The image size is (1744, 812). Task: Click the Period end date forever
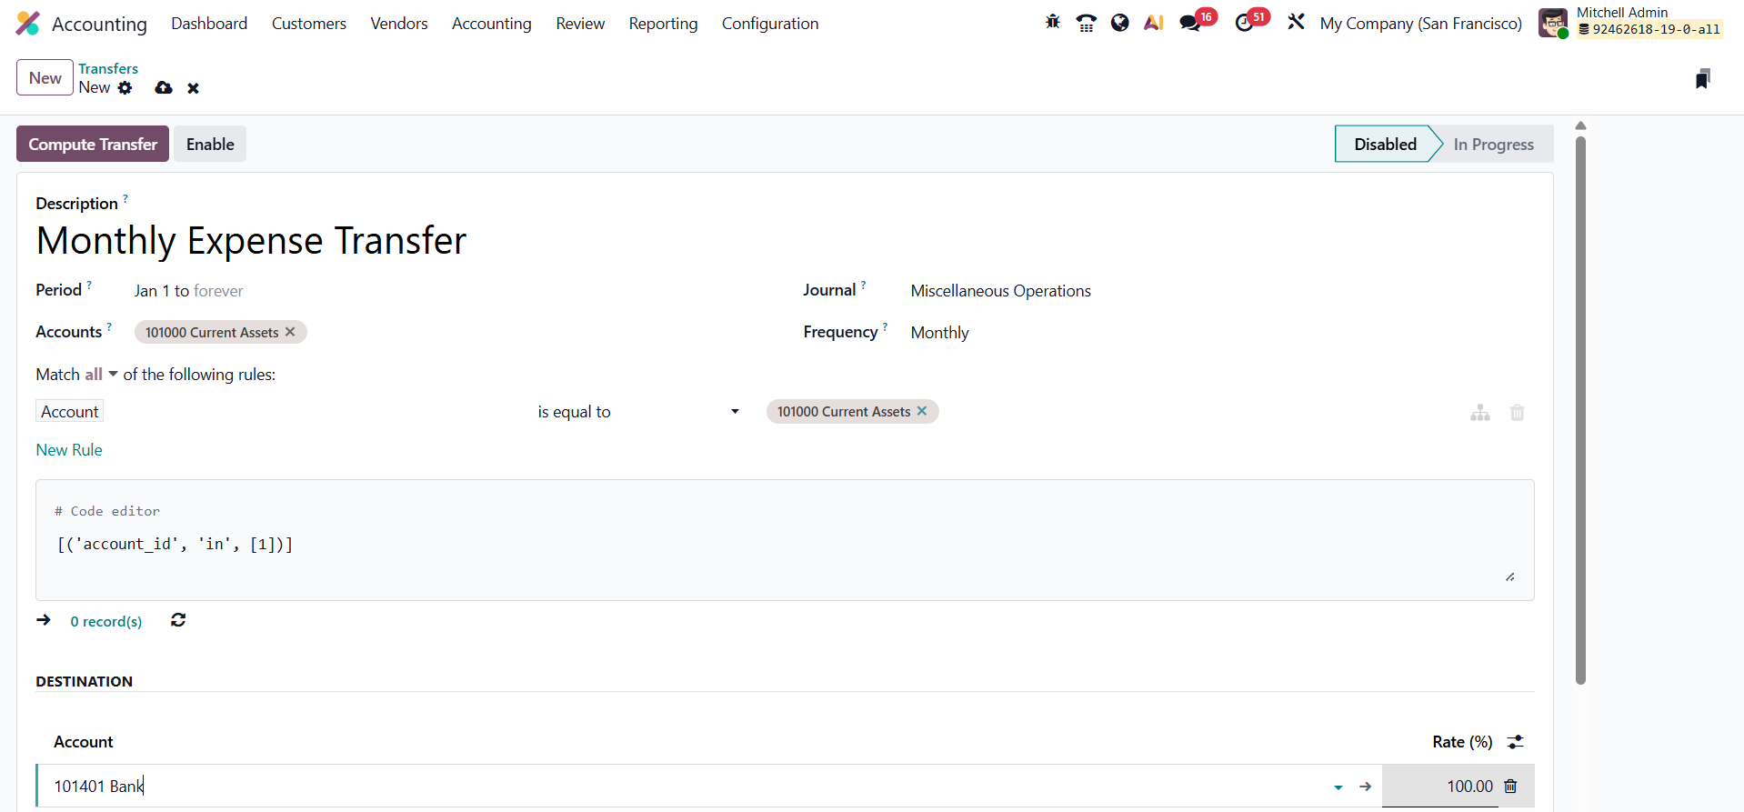point(218,291)
